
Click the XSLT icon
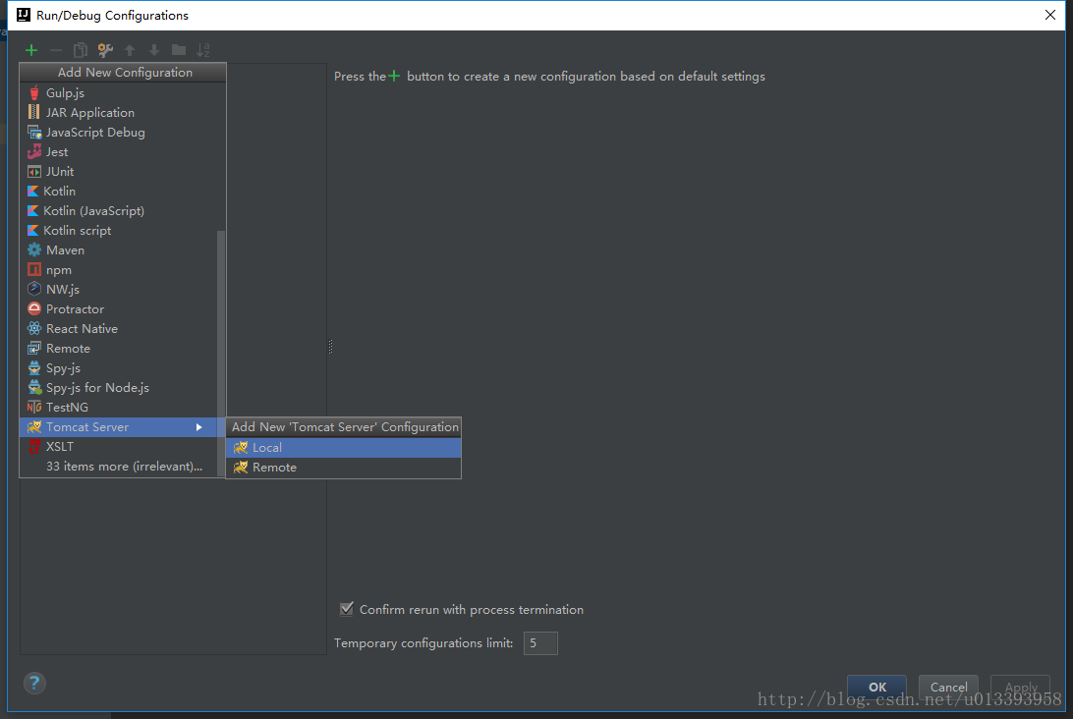coord(34,447)
